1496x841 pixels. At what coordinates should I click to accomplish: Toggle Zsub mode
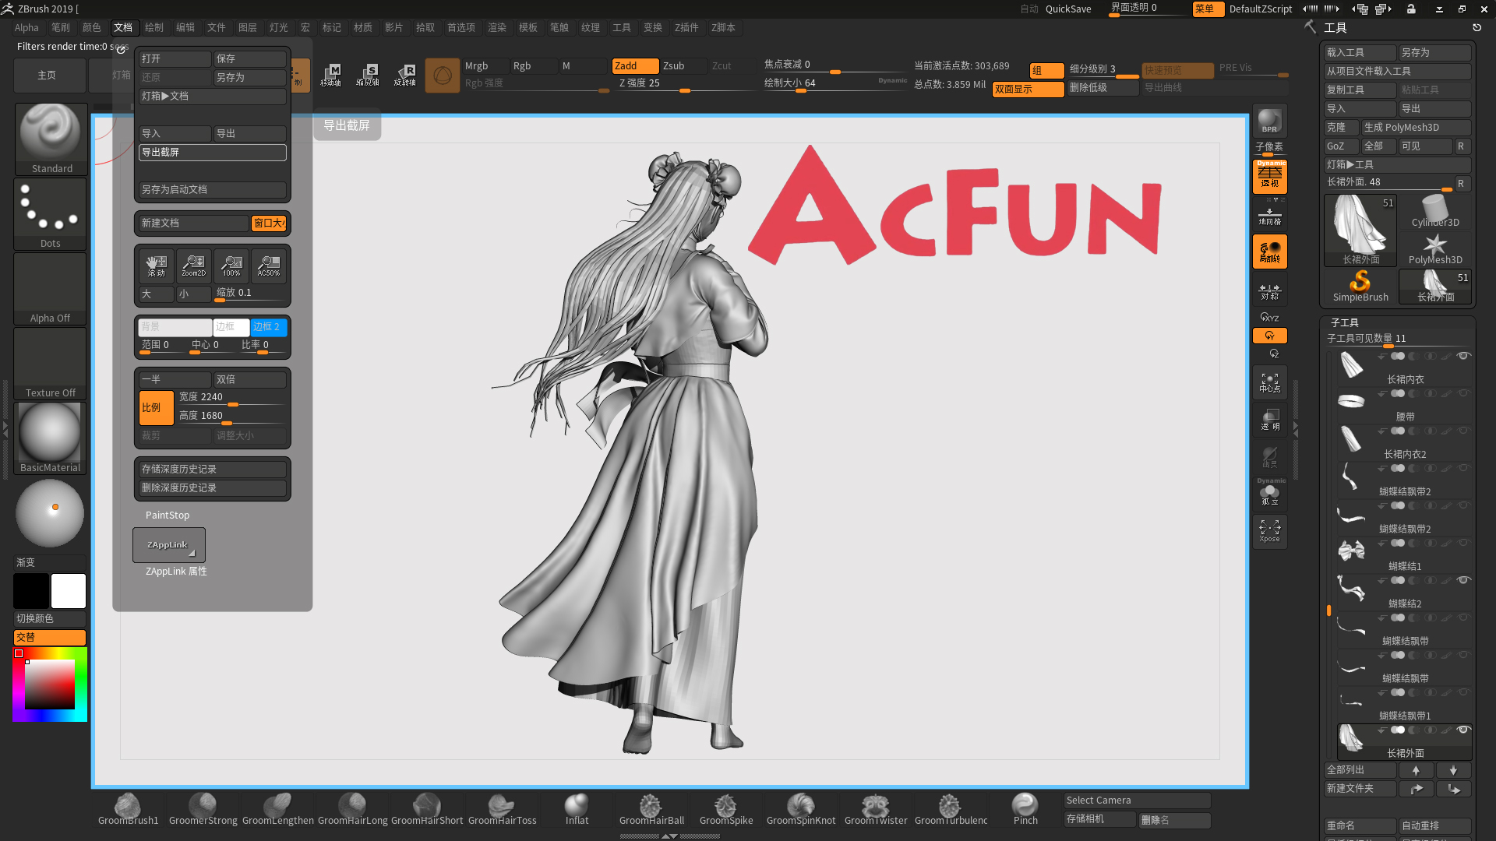click(x=683, y=66)
